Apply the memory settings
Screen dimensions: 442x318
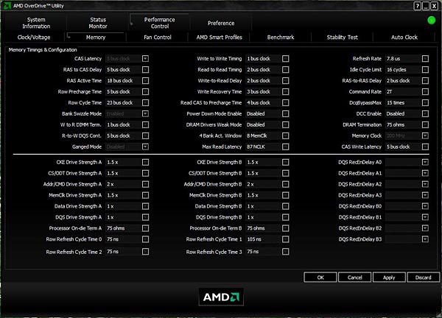click(389, 278)
